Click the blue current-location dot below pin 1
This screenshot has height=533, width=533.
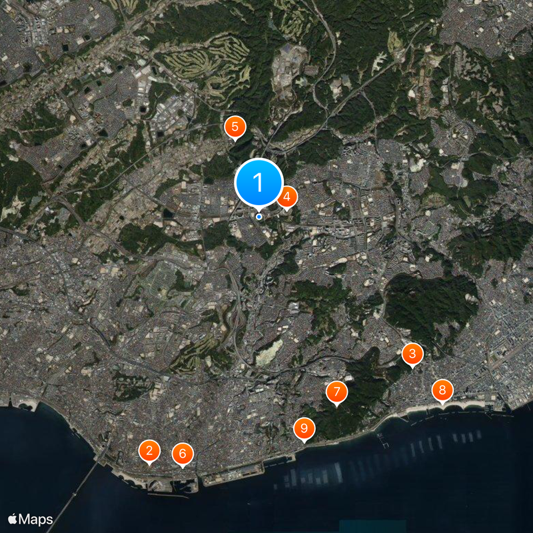coord(258,216)
